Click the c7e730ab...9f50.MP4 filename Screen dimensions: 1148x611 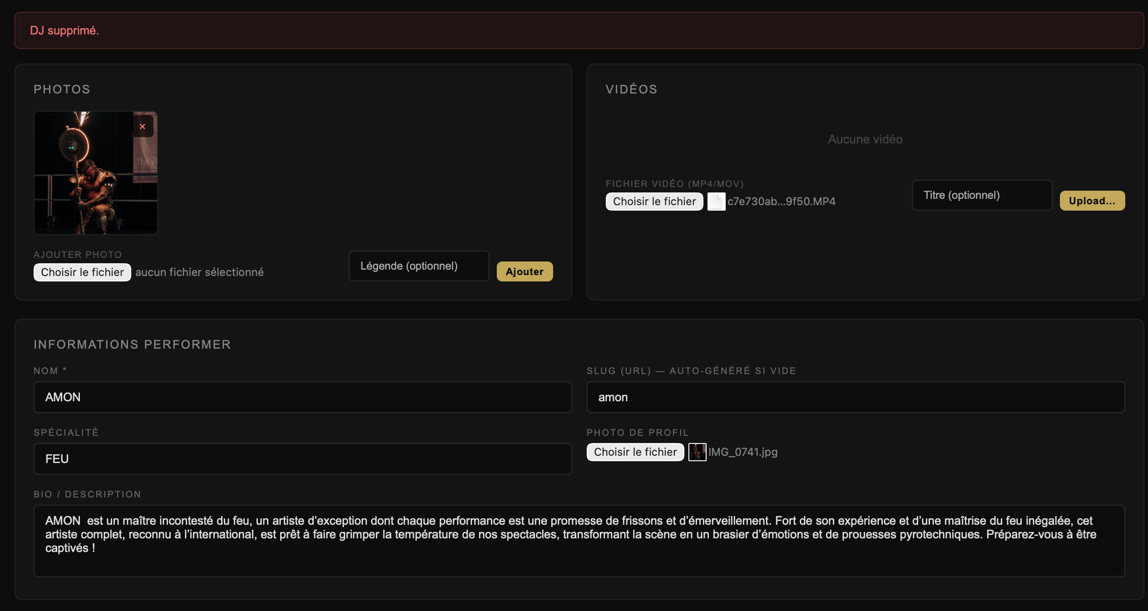[781, 202]
